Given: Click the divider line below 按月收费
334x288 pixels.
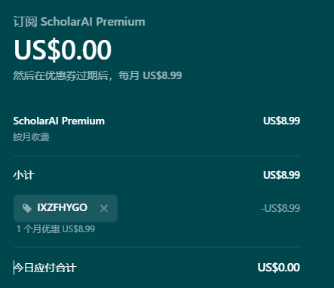Looking at the screenshot, I should (157, 156).
